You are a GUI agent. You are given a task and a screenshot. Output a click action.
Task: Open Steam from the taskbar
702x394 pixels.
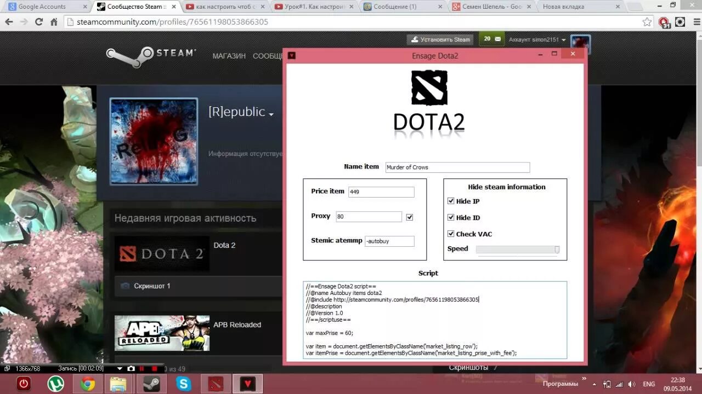coord(151,384)
